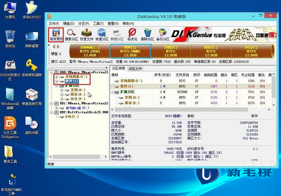Close the disk map pane with its small x
The image size is (281, 196).
point(49,45)
